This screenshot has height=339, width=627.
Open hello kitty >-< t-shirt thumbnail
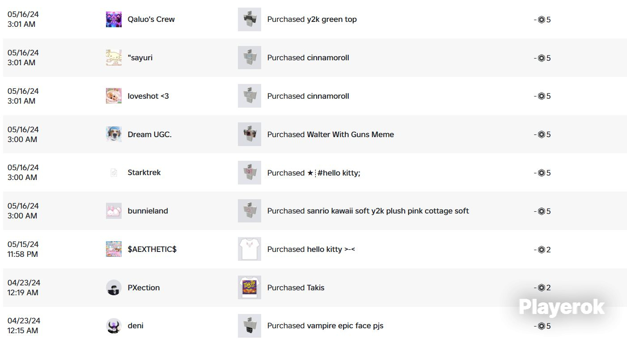[x=250, y=249]
